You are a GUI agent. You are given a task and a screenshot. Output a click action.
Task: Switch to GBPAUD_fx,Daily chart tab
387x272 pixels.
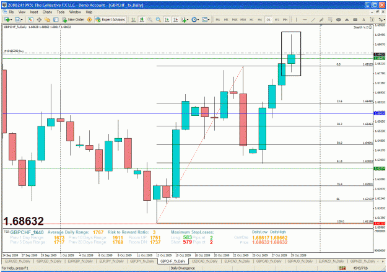coord(300,261)
